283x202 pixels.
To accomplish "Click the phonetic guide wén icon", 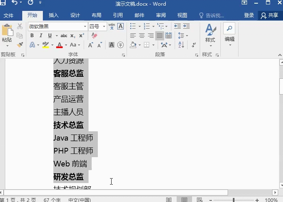I will [x=112, y=26].
